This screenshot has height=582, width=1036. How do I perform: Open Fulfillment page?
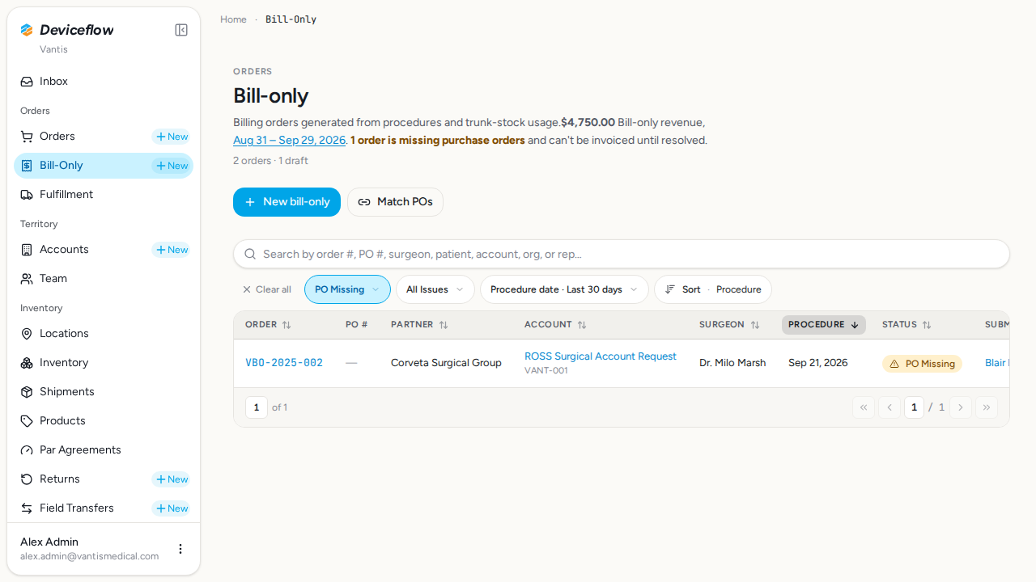click(x=104, y=195)
